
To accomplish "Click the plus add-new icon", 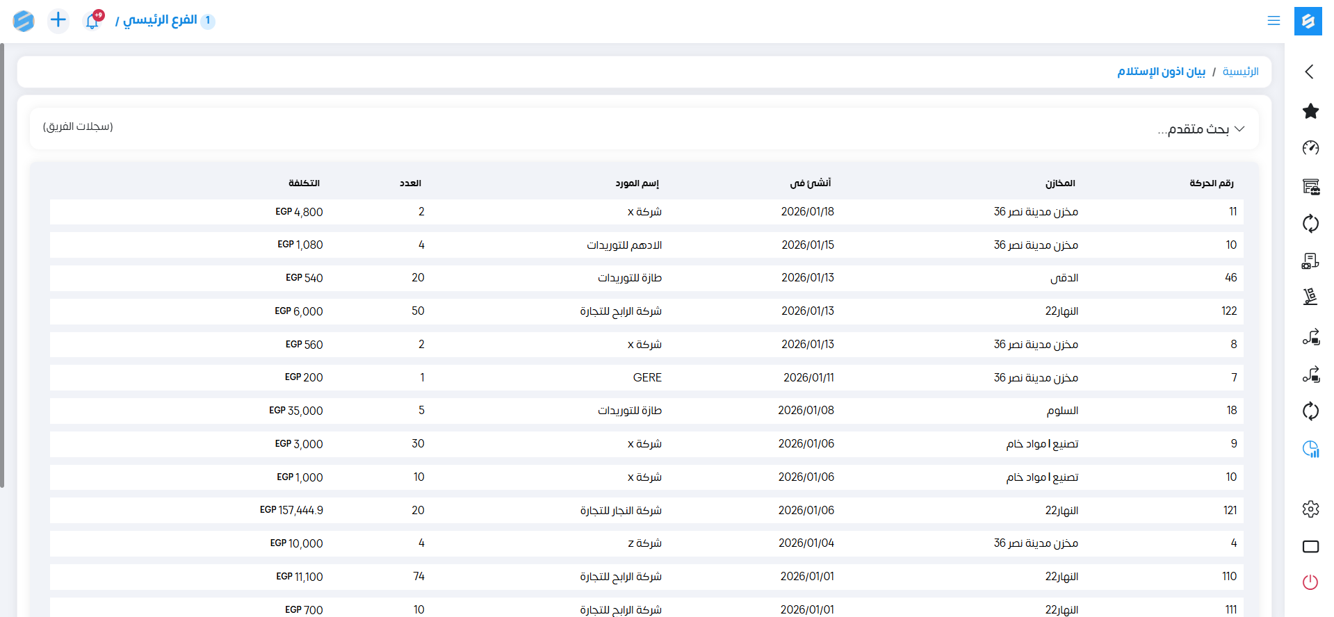I will [x=58, y=20].
